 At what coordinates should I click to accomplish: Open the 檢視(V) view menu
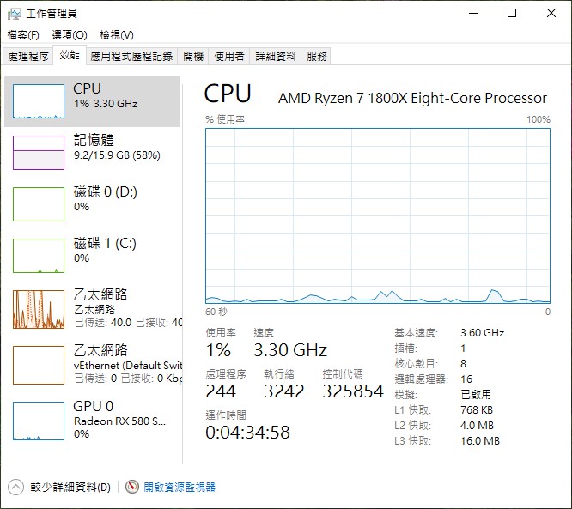coord(117,35)
